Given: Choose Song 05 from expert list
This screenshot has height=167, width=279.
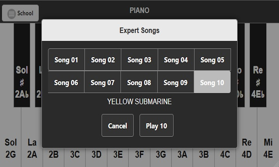Looking at the screenshot, I should click(212, 60).
